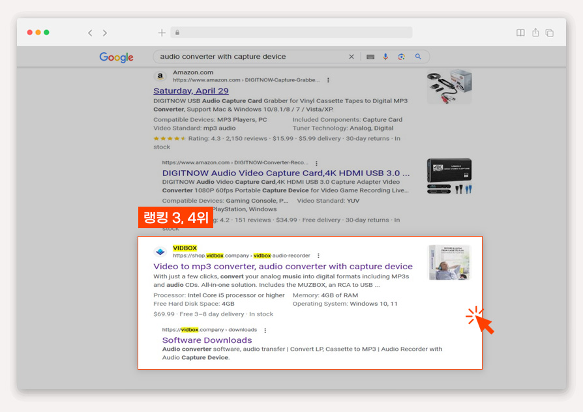Open the bookmarks reading list icon
Image resolution: width=583 pixels, height=412 pixels.
click(520, 33)
